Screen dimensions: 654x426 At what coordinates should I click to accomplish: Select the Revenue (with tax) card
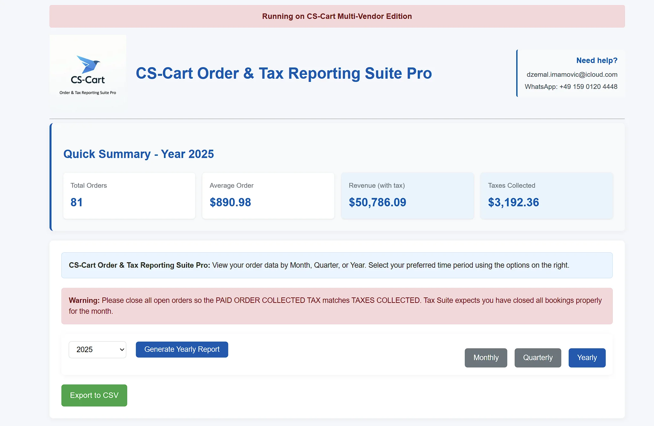tap(407, 195)
